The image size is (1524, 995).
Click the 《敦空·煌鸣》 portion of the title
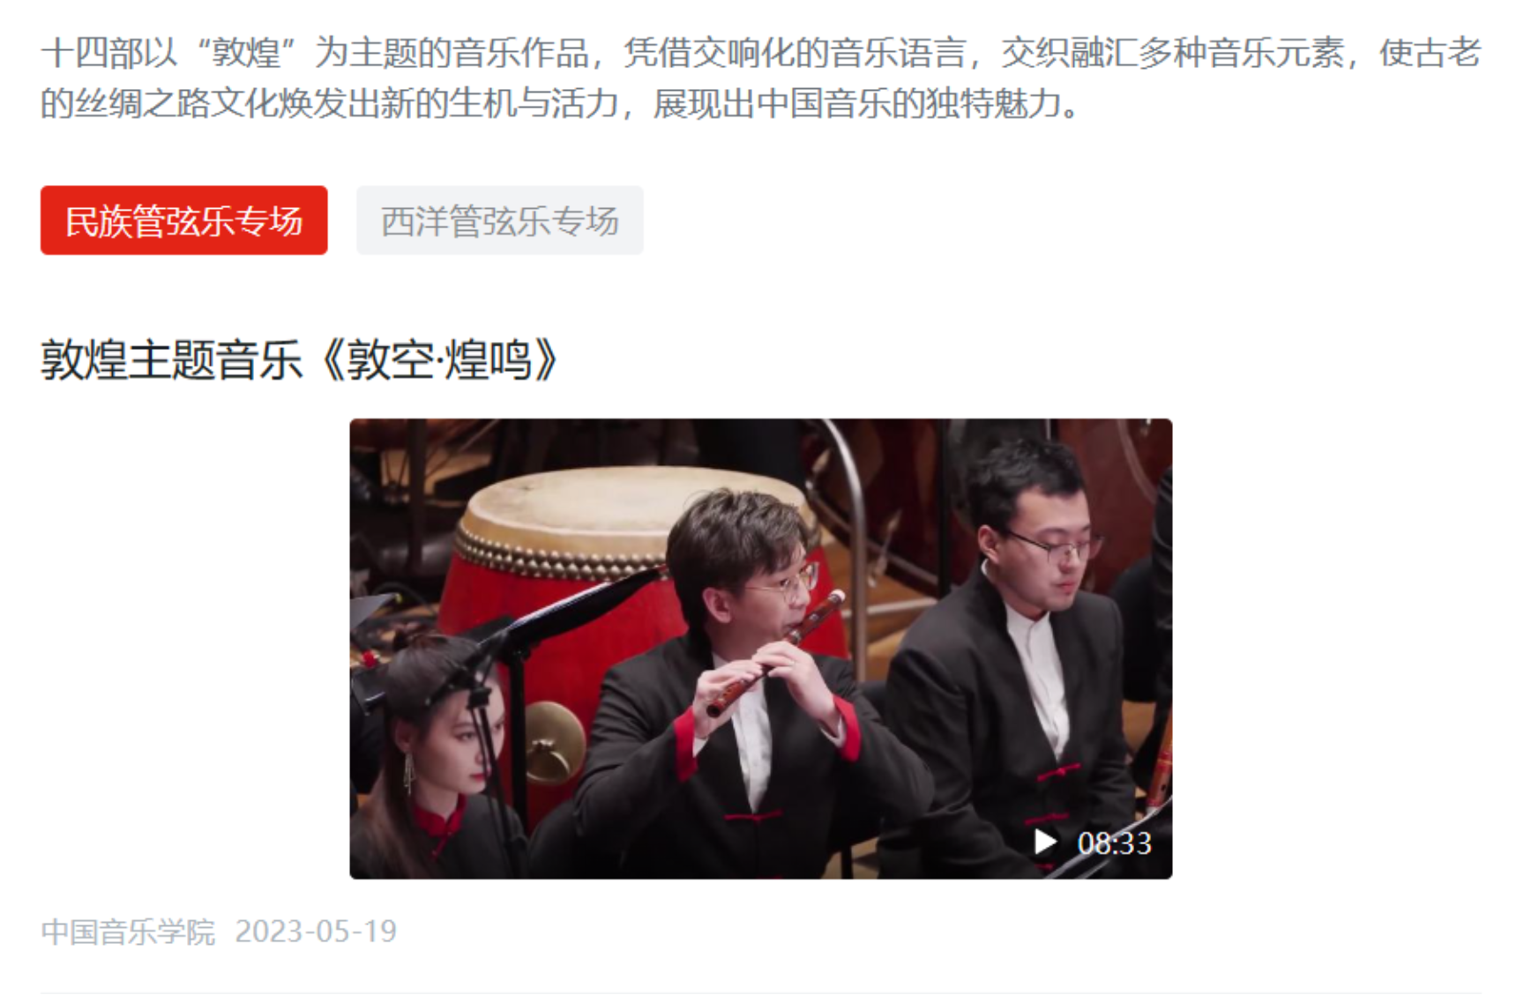[x=439, y=360]
